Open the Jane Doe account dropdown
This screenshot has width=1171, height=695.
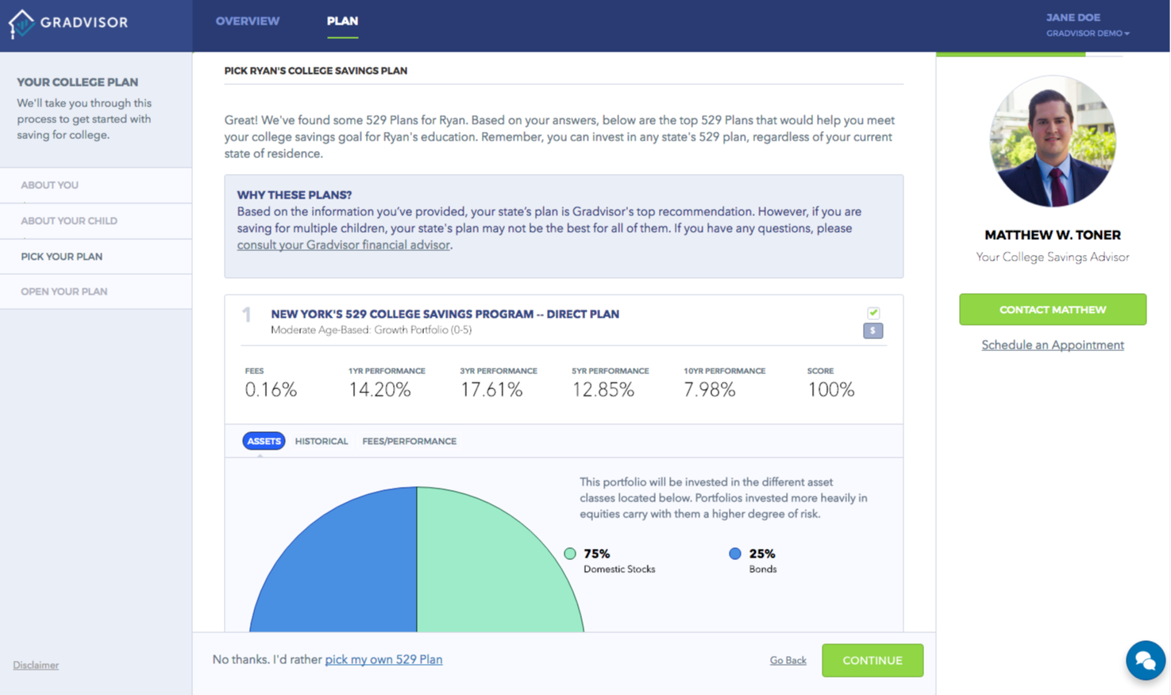pos(1087,25)
